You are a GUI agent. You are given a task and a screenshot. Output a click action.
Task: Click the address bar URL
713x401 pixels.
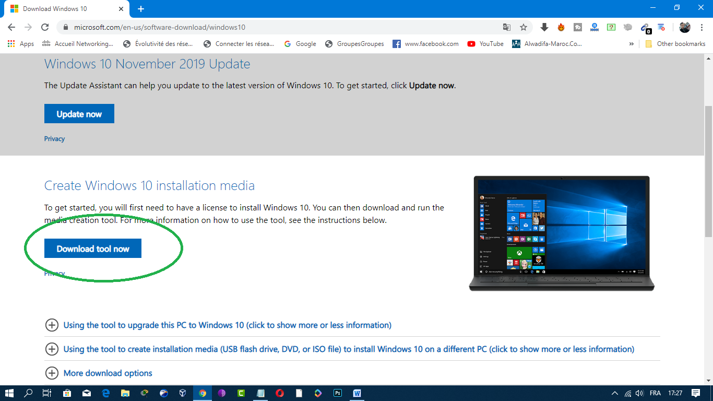click(160, 27)
